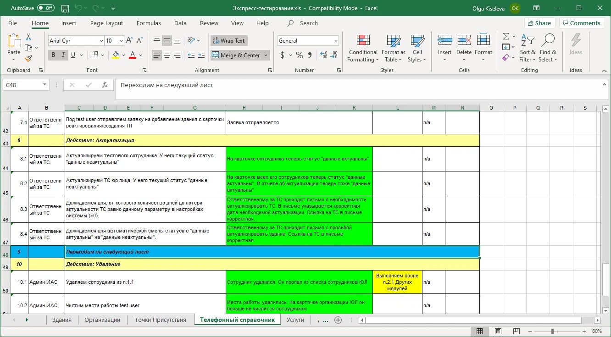
Task: Click the Undo arrow
Action: 78,8
